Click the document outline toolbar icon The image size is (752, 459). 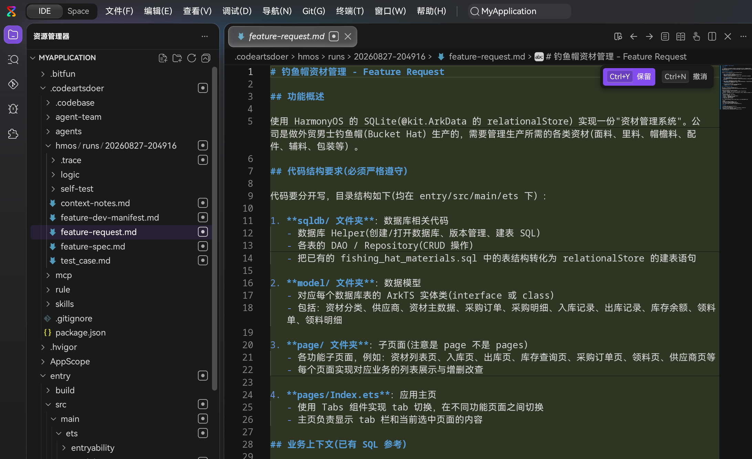pos(665,36)
